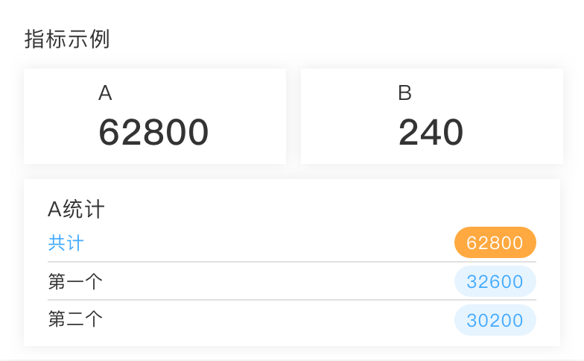Screen dimensions: 584x361
Task: Select the 第二个 row label
Action: point(75,319)
